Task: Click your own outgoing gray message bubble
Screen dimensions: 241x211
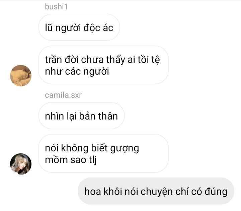Action: [x=156, y=191]
